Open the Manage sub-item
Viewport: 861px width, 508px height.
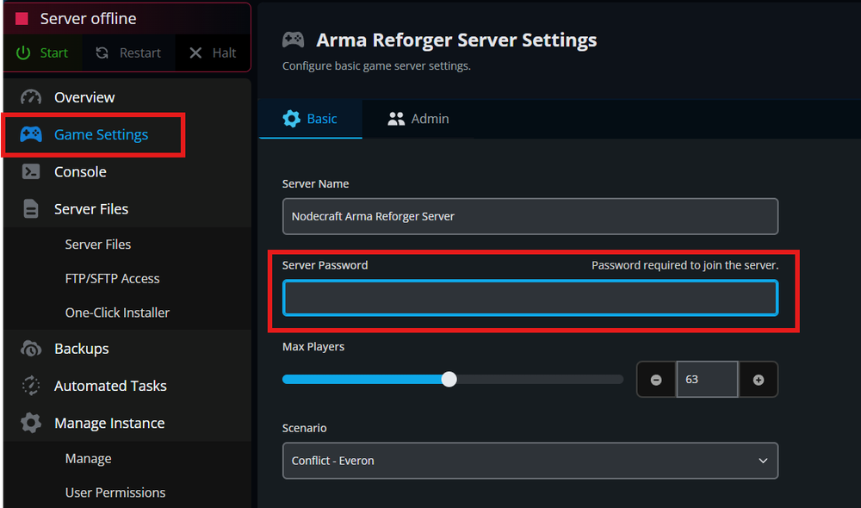[x=88, y=459]
